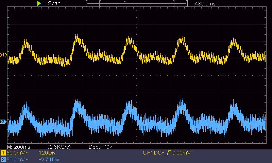
Task: Click the left crosshair marker on center line
Action: point(52,75)
